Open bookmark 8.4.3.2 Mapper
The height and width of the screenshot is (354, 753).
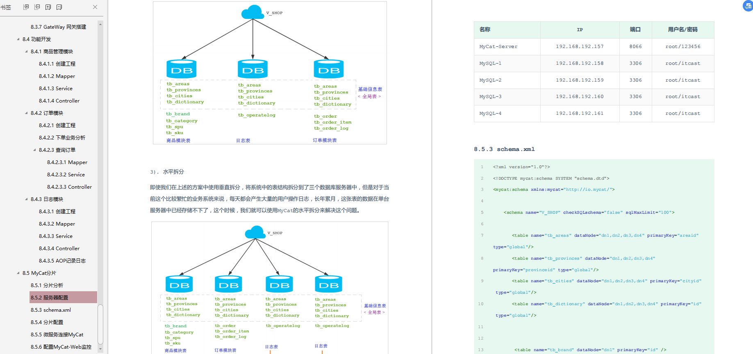point(57,224)
